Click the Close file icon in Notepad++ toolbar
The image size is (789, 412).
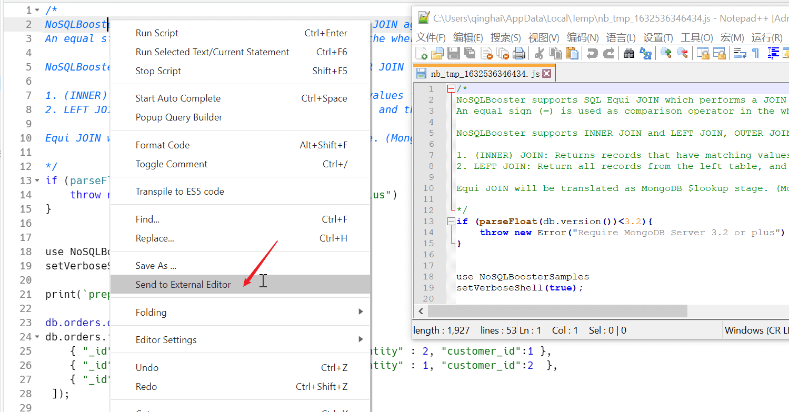point(486,53)
